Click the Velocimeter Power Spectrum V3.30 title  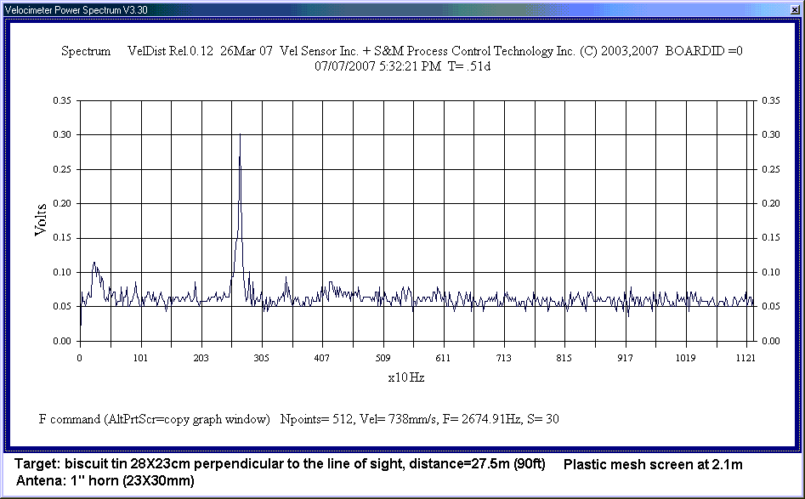pyautogui.click(x=76, y=9)
